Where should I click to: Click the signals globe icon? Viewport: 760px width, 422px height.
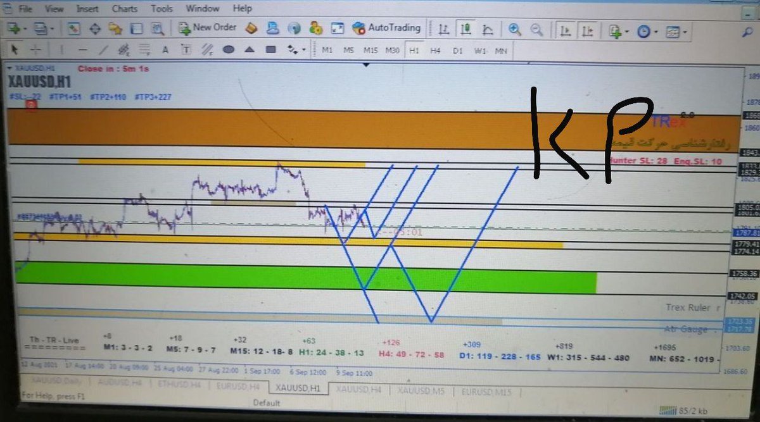[294, 28]
